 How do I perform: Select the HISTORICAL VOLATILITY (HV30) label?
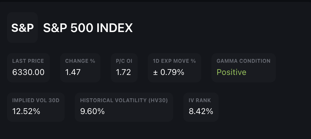[124, 100]
